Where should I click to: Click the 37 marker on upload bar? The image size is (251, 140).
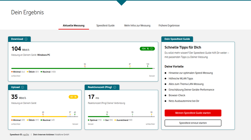pyautogui.click(x=70, y=114)
